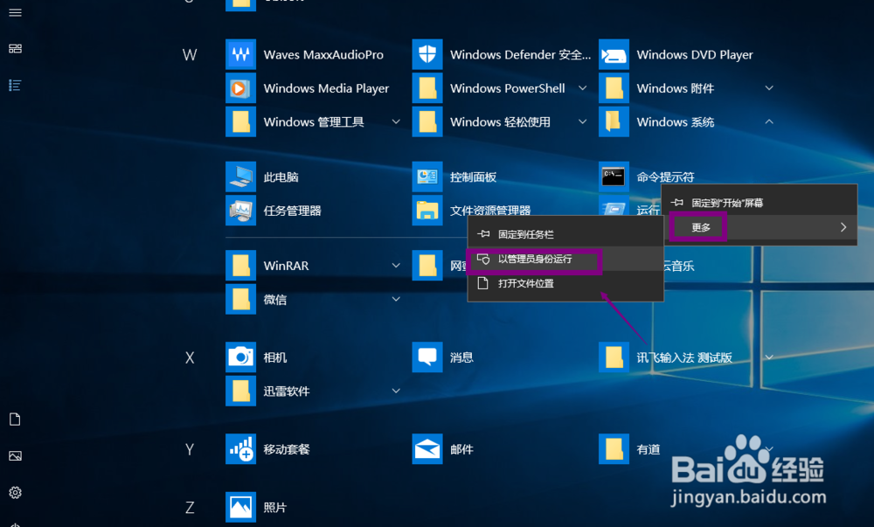Open Windows Defender shield icon
Viewport: 874px width, 527px height.
coord(427,54)
